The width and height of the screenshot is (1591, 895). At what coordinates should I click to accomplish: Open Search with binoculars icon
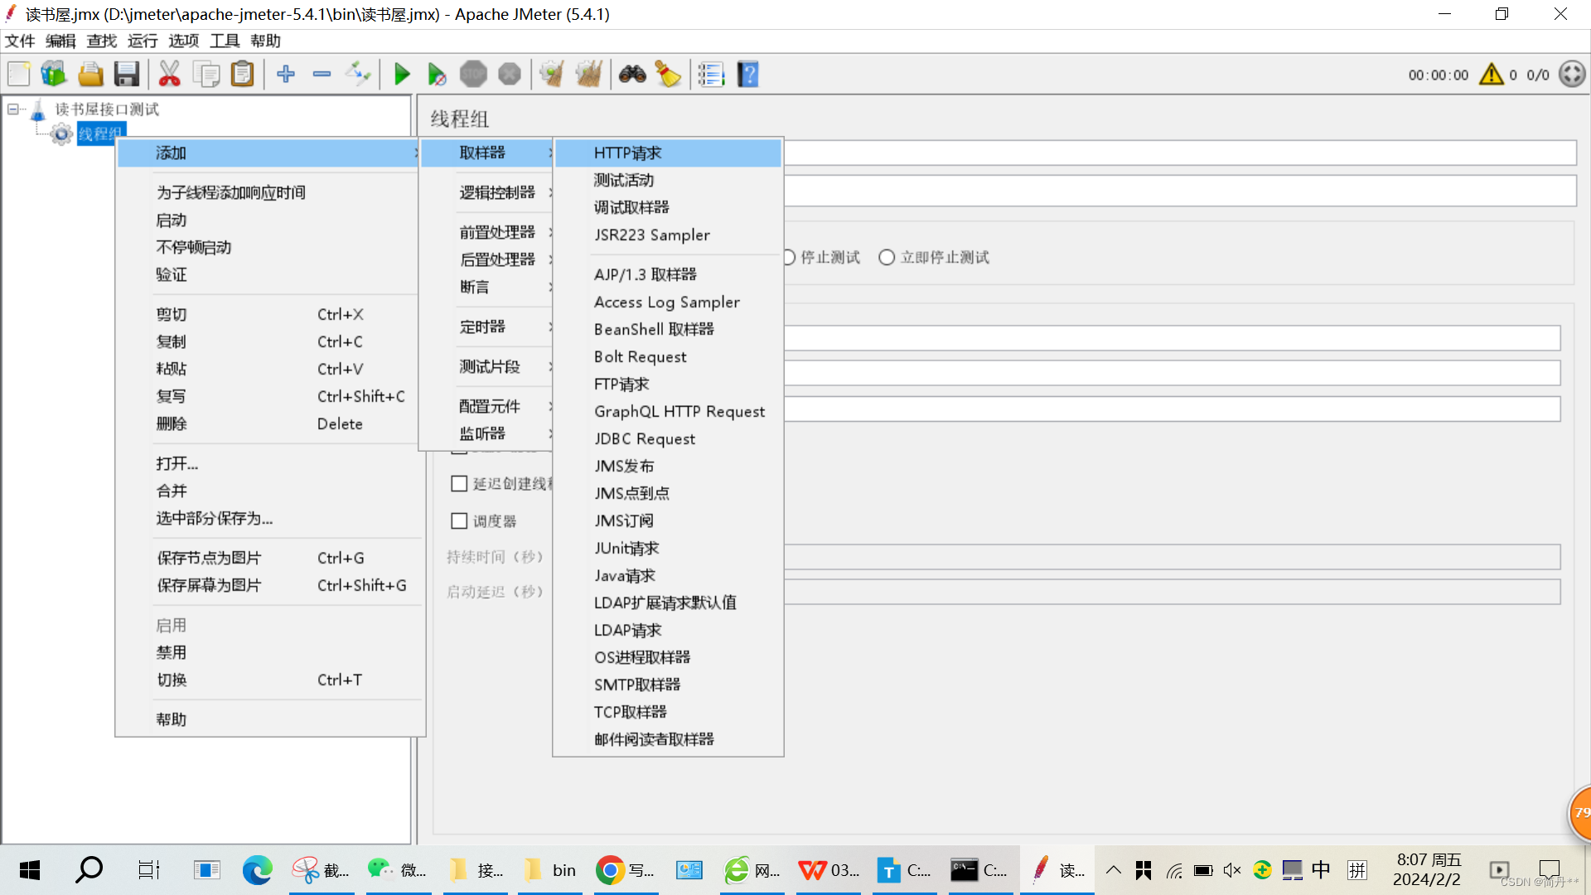632,75
